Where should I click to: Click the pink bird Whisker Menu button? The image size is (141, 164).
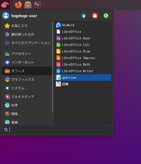[5, 5]
